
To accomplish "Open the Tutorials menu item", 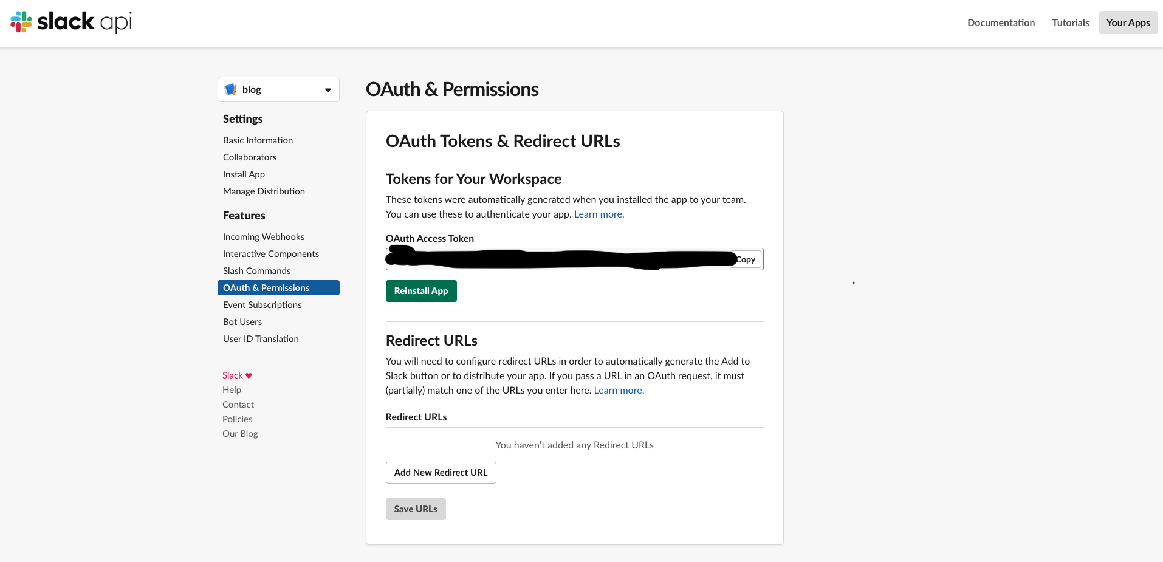I will tap(1070, 22).
